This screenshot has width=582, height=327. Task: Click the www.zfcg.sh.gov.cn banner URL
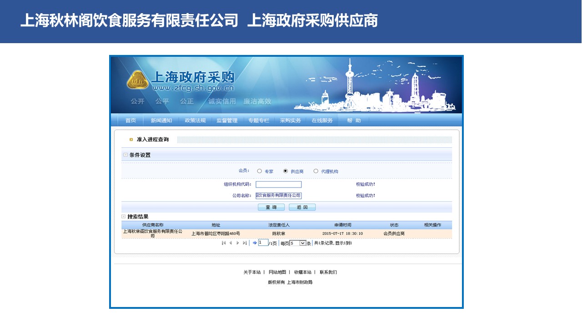(193, 88)
